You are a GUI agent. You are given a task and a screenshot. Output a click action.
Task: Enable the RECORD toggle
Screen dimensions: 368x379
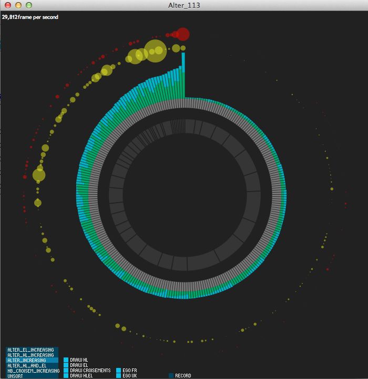171,376
